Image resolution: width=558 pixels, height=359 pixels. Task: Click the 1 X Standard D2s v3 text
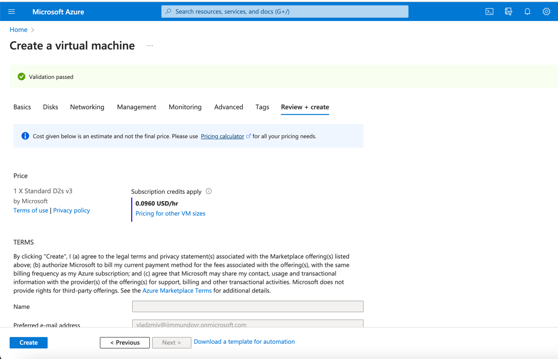pos(43,191)
